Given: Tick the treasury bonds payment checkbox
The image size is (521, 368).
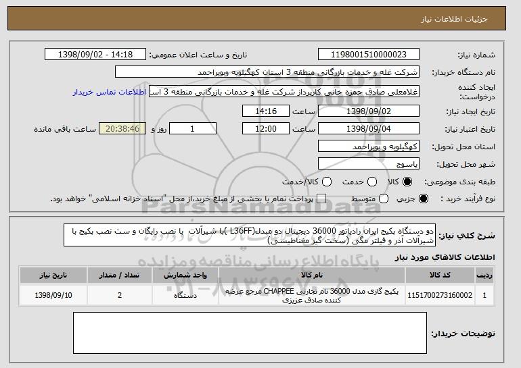Looking at the screenshot, I should pos(321,199).
